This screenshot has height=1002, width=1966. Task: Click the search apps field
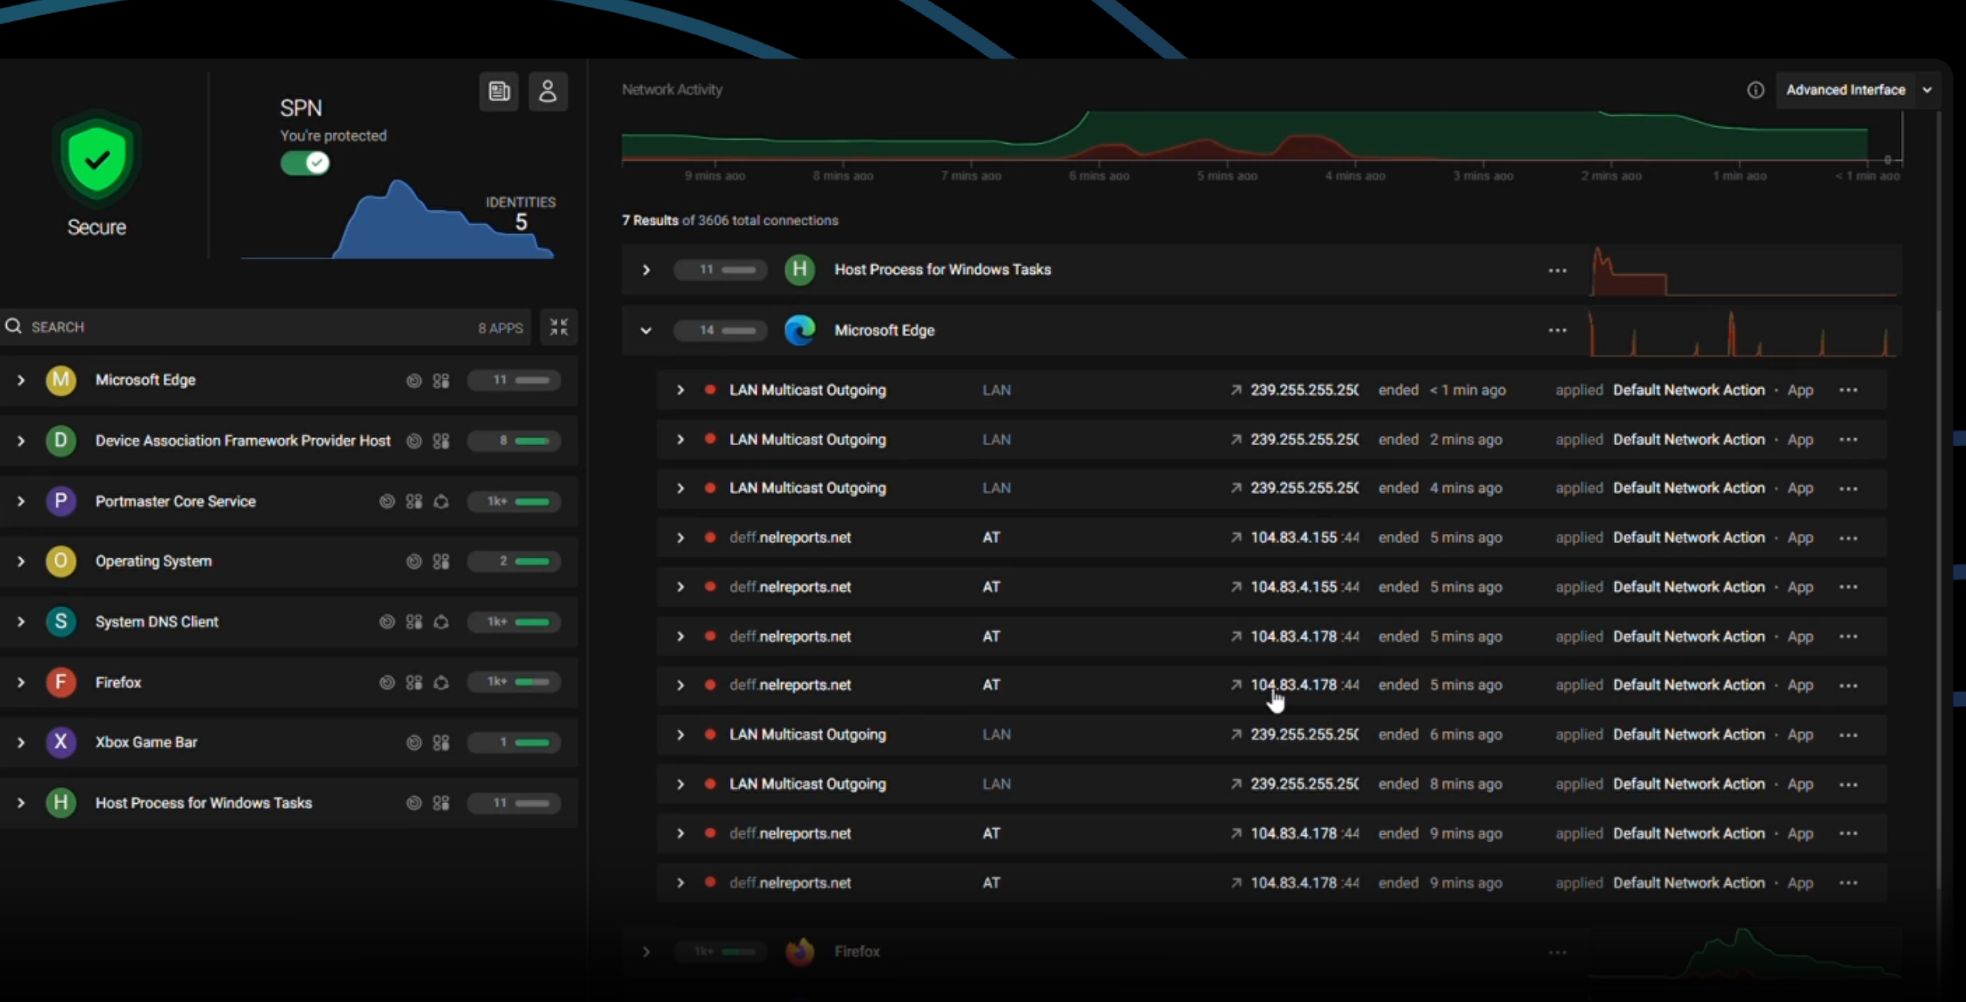(x=264, y=327)
